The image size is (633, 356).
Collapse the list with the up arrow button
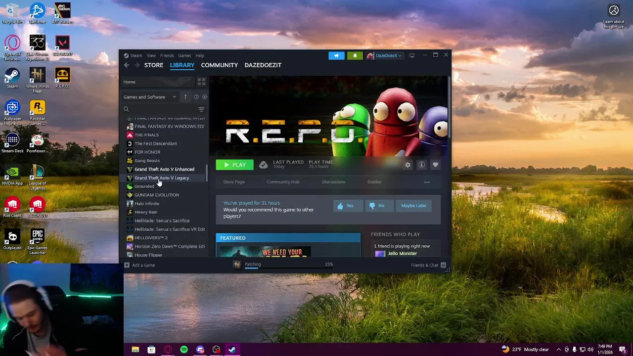pyautogui.click(x=185, y=97)
